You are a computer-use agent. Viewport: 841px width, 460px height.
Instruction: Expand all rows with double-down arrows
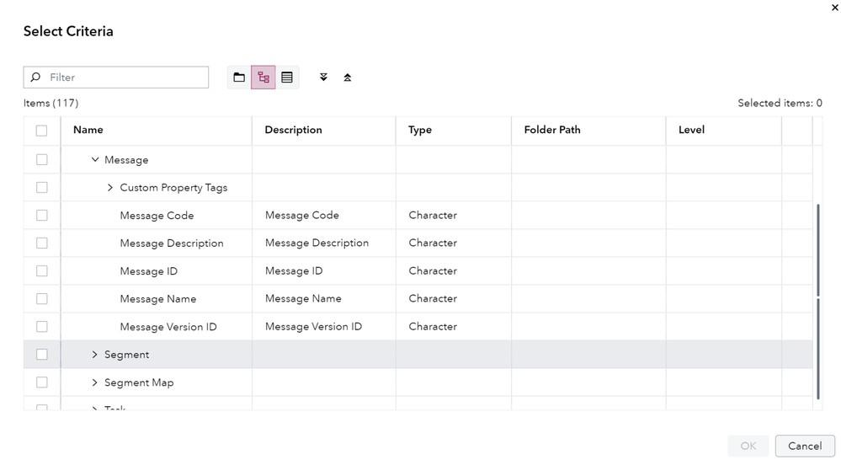click(323, 78)
